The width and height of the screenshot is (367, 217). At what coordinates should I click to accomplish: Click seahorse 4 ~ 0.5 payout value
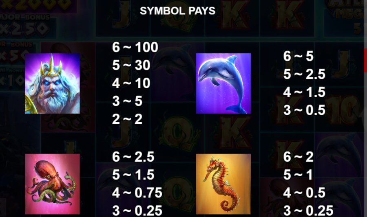[x=304, y=193]
